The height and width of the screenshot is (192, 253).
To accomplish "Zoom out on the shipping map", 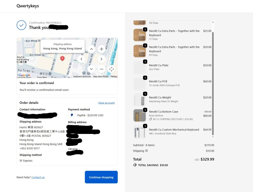I will click(102, 69).
